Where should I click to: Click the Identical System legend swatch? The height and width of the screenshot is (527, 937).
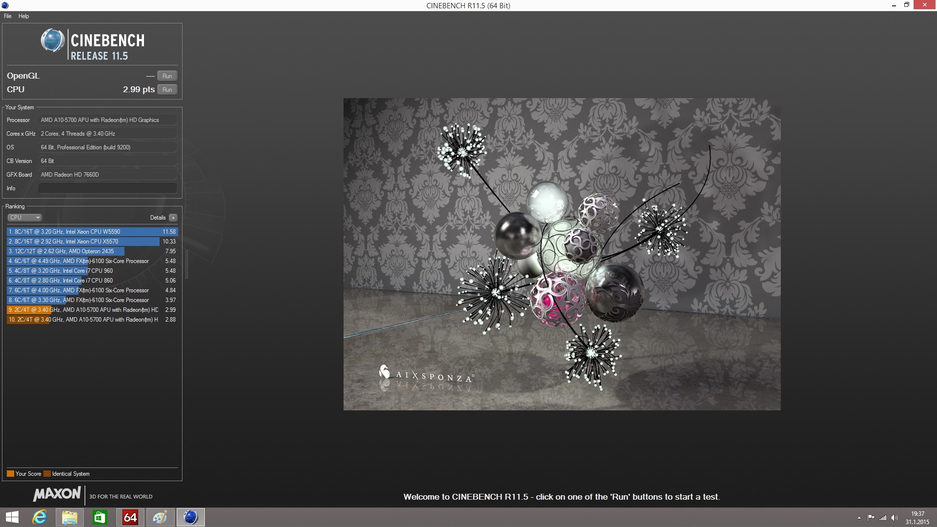click(x=47, y=474)
